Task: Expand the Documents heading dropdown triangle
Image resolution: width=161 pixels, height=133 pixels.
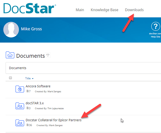Action: coord(48,55)
